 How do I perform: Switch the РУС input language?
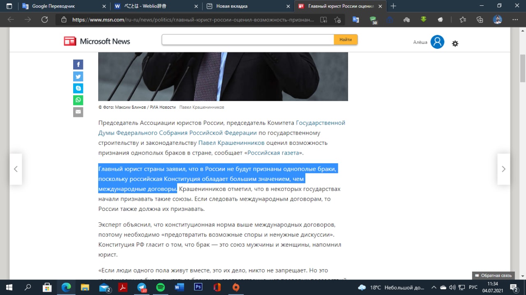[x=473, y=287]
